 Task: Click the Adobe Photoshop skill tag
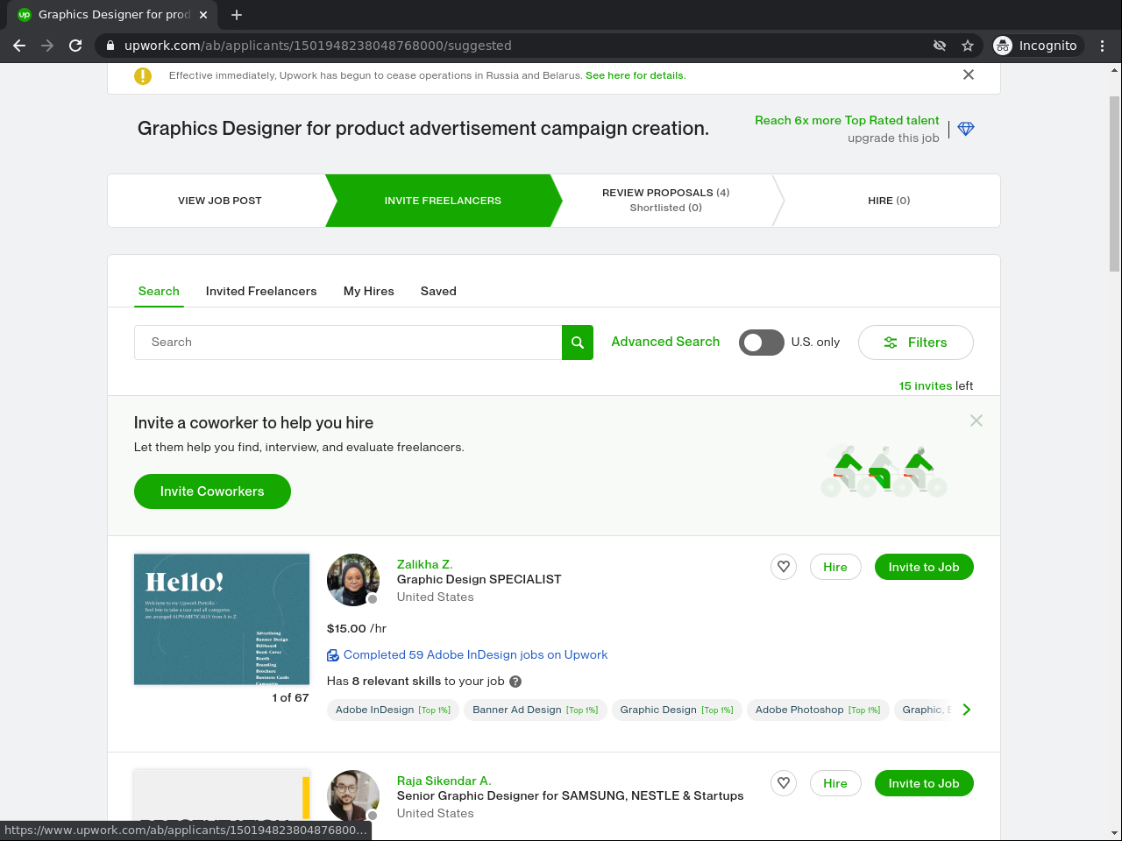(x=818, y=710)
